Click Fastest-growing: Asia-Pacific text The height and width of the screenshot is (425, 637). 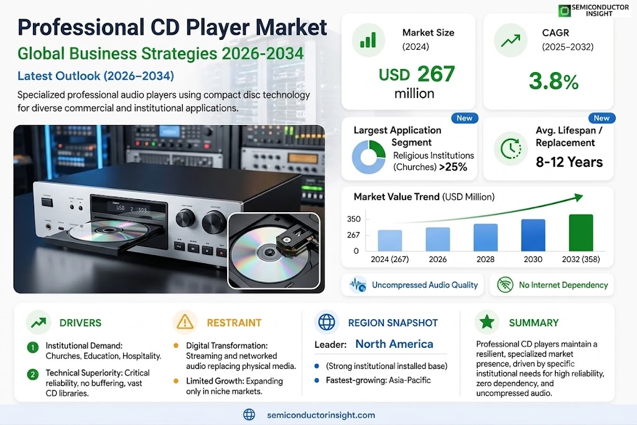[x=378, y=380]
